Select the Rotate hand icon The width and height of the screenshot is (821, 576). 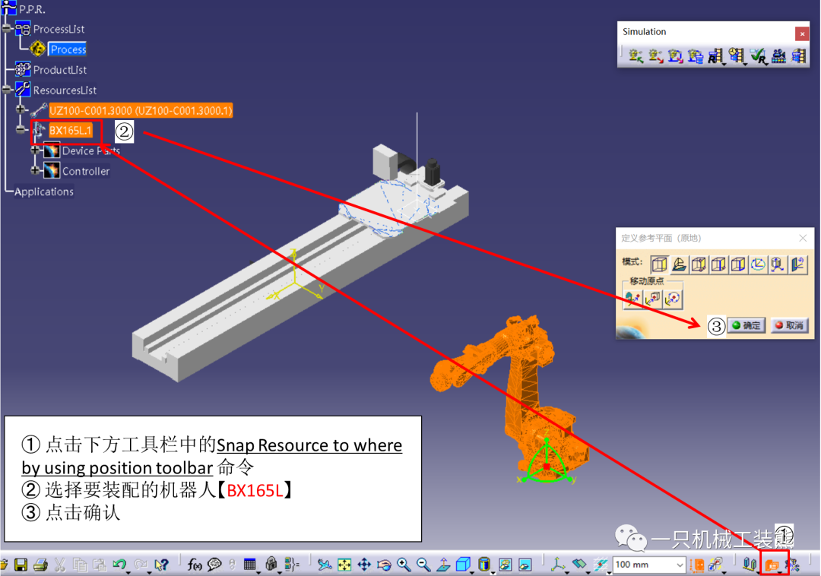384,565
